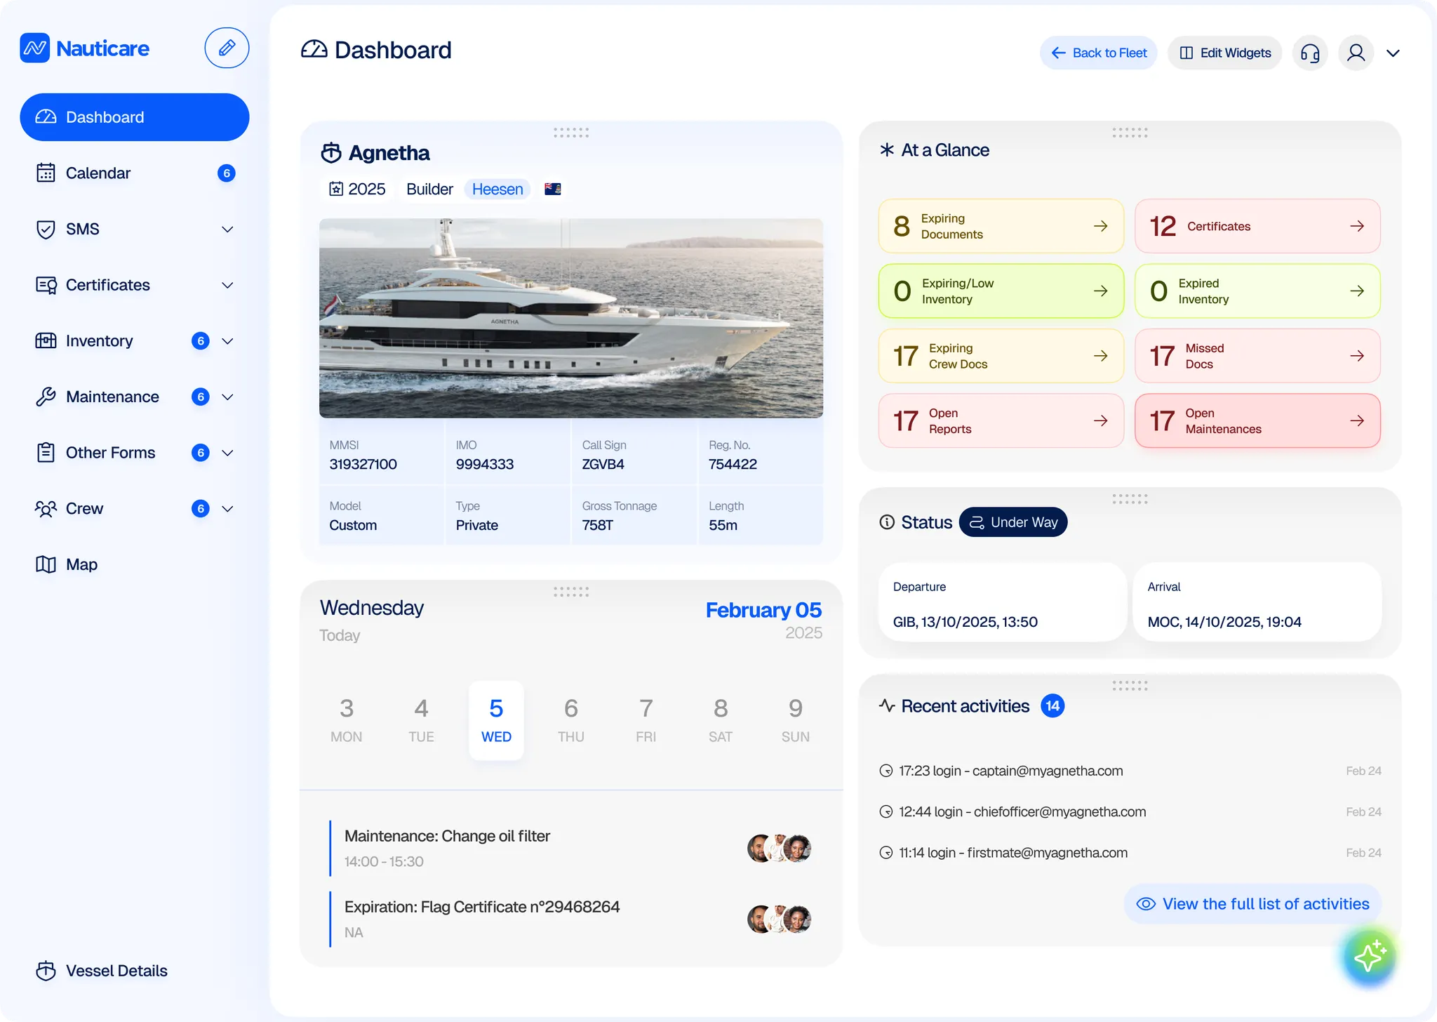Open the Missed Docs arrow in At a Glance
Image resolution: width=1437 pixels, height=1022 pixels.
tap(1356, 355)
